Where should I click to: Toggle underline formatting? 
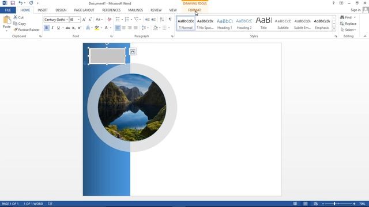[x=58, y=28]
